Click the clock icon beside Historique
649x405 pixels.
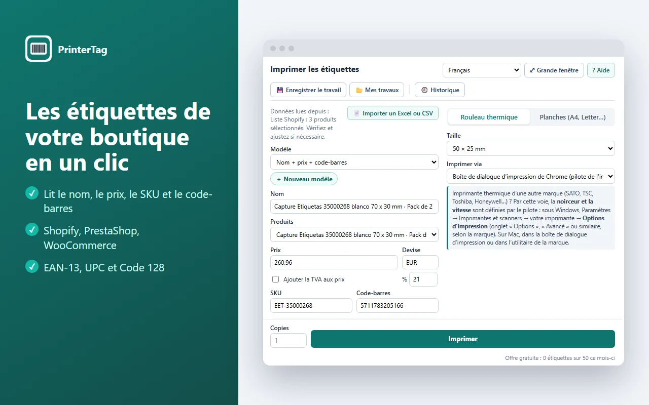[424, 90]
